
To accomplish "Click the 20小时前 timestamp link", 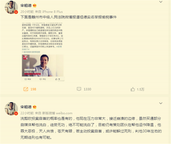I will coord(27,12).
